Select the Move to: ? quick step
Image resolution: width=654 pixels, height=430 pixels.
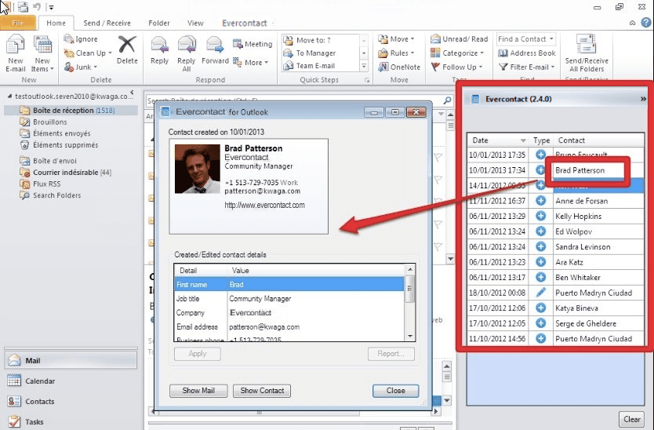[x=319, y=40]
